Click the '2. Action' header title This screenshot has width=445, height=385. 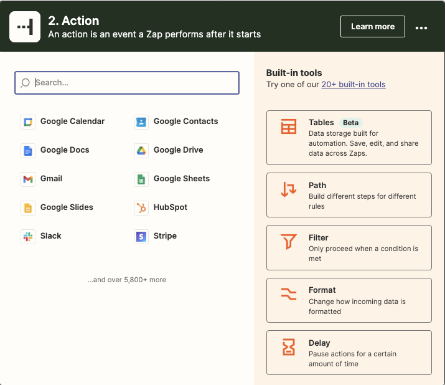tap(73, 21)
